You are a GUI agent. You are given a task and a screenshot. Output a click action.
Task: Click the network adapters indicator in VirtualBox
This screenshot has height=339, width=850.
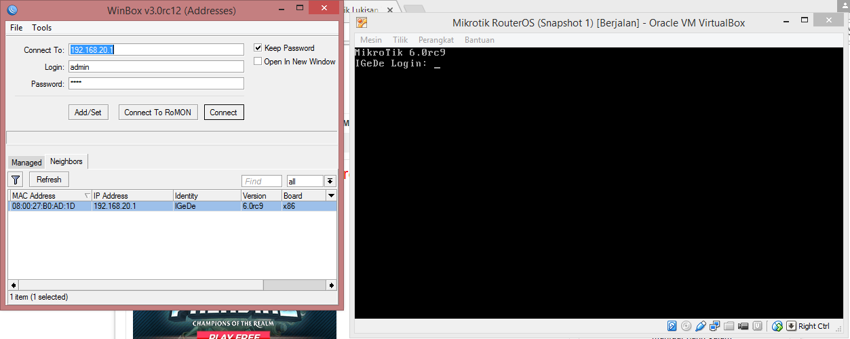tap(715, 326)
